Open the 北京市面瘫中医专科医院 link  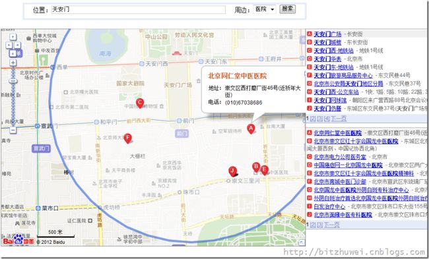pos(343,215)
